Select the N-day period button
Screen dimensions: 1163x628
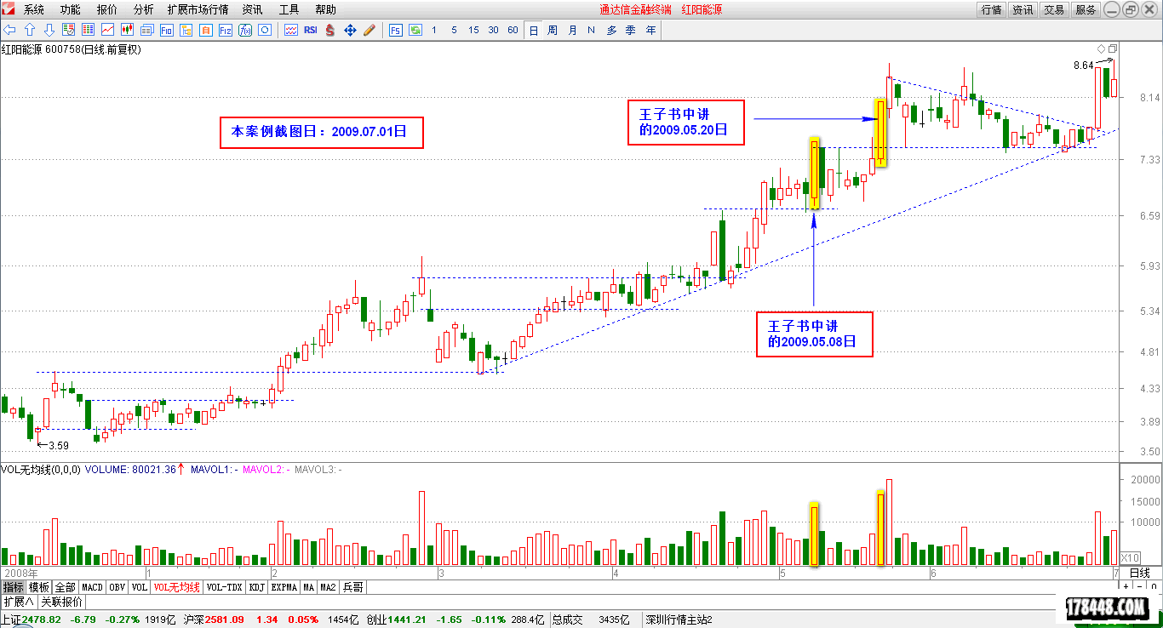[592, 30]
